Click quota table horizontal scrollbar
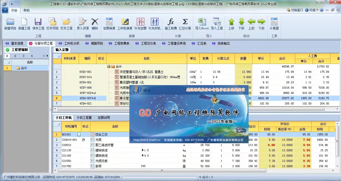 [191, 109]
